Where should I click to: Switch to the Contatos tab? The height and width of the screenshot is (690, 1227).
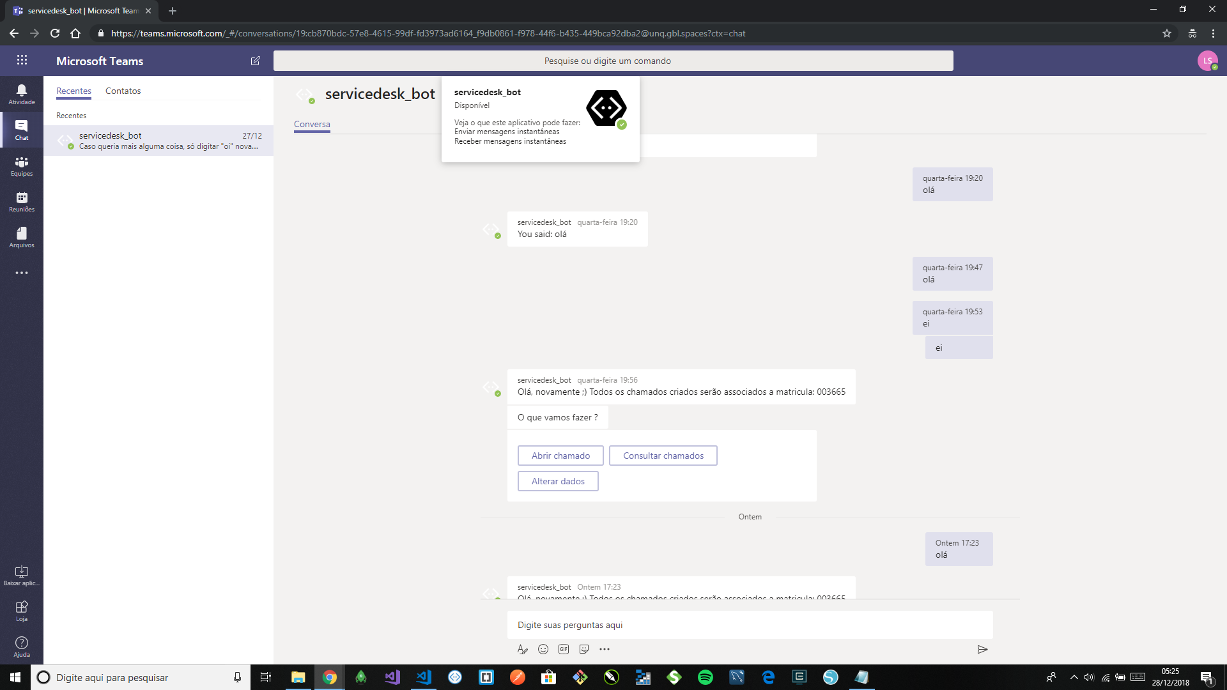click(x=123, y=91)
